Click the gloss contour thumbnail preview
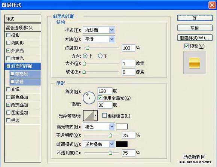 tap(88, 115)
